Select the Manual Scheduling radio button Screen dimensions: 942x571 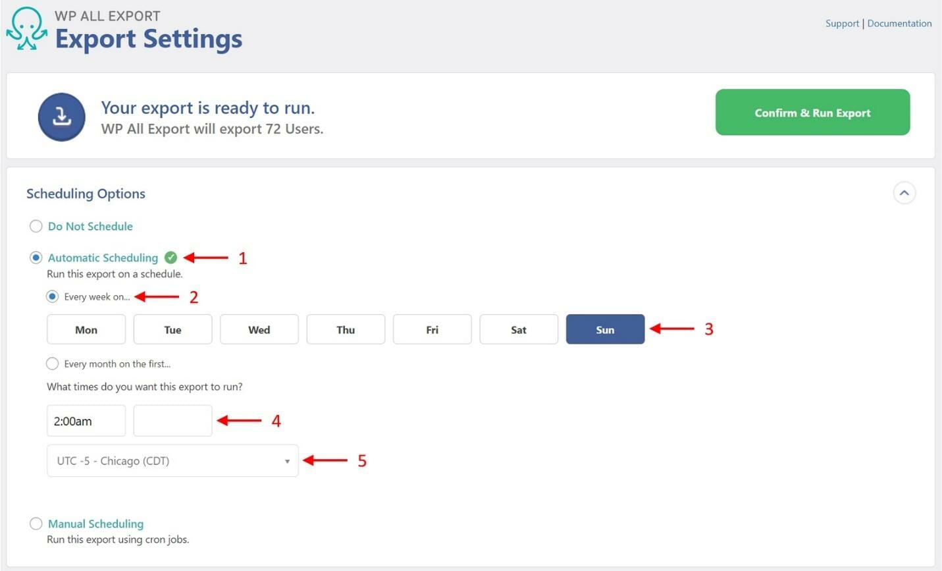36,524
